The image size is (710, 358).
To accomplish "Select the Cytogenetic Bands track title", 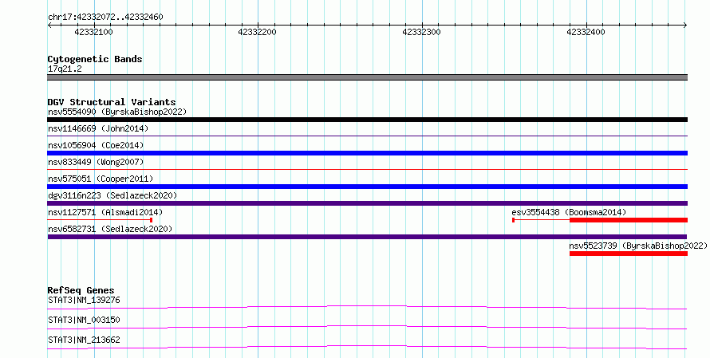I will point(95,59).
